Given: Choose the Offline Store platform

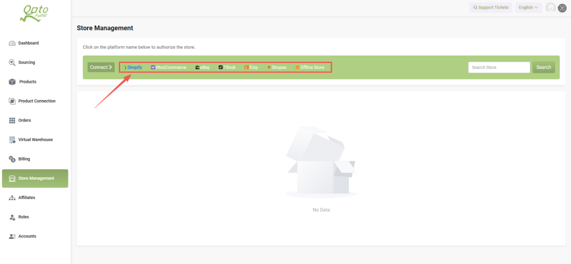Looking at the screenshot, I should pos(312,67).
